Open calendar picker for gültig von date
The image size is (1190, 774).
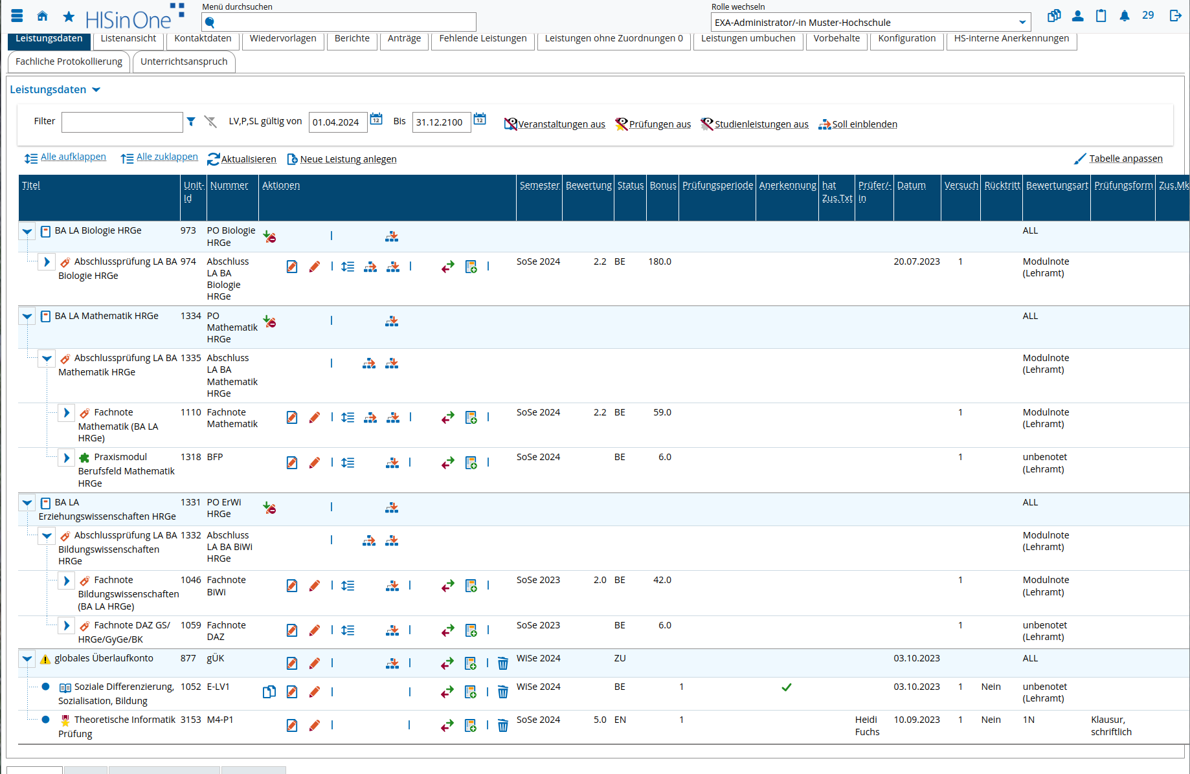tap(376, 120)
